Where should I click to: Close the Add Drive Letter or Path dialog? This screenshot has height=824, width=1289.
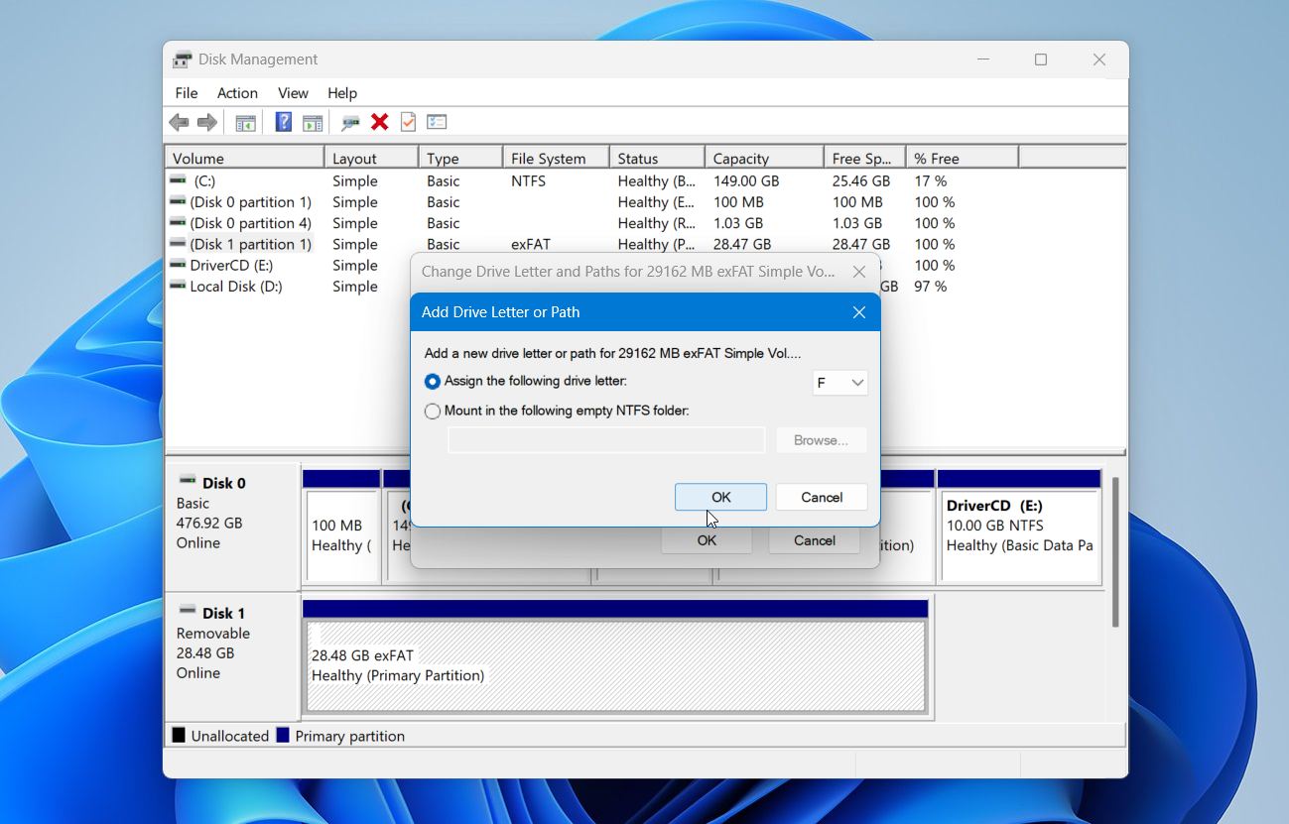859,312
